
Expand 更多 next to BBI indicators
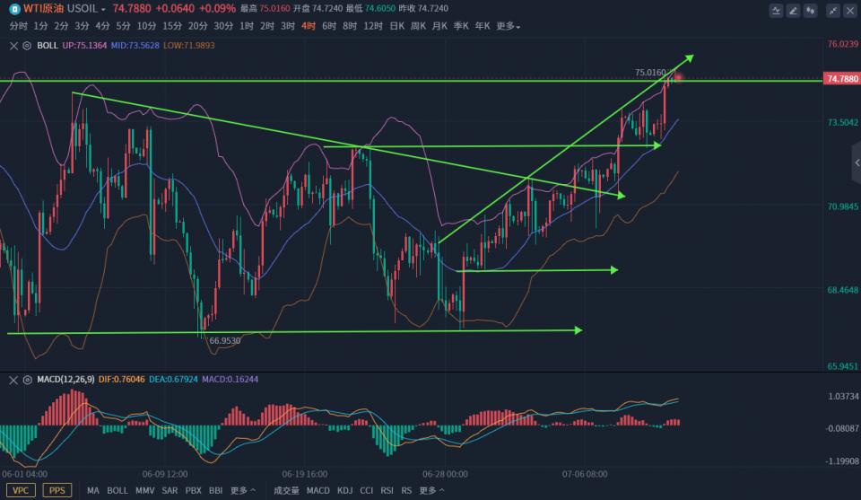coord(243,490)
